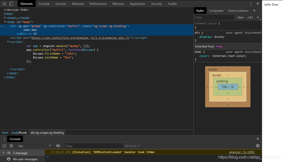This screenshot has height=162, width=283.
Task: Select the closing </html> tag line
Action: 9,77
